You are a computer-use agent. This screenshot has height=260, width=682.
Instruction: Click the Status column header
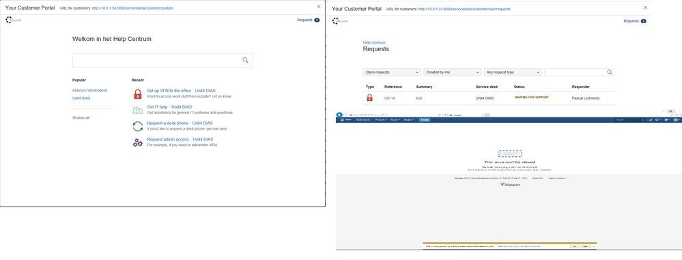[520, 87]
